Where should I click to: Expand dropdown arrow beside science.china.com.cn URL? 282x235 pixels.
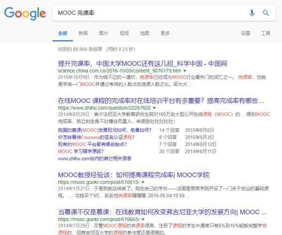[x=184, y=71]
